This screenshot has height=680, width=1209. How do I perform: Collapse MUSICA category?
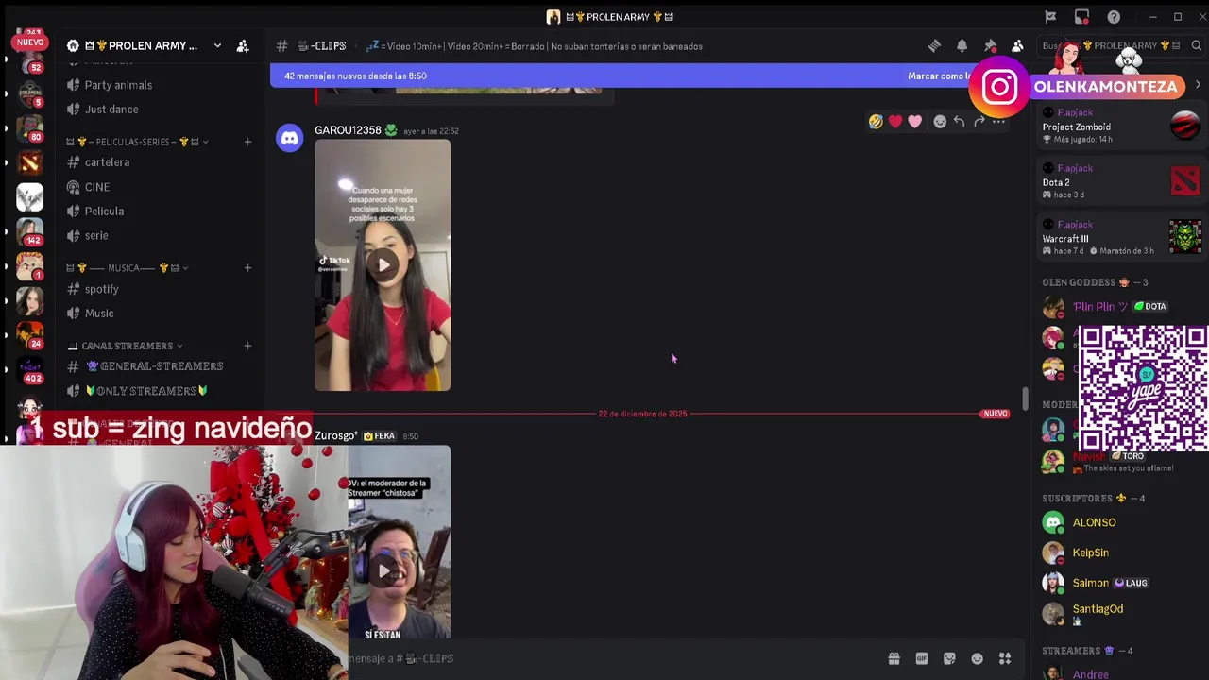coord(128,268)
